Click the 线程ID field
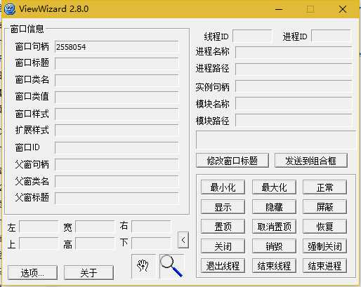The height and width of the screenshot is (287, 361). click(x=253, y=36)
